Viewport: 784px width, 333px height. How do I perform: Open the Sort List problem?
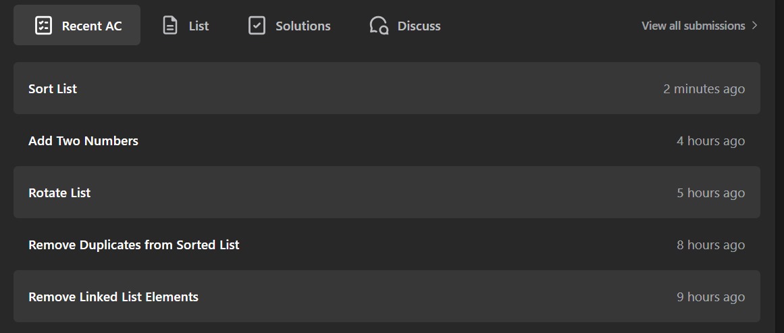(x=386, y=88)
